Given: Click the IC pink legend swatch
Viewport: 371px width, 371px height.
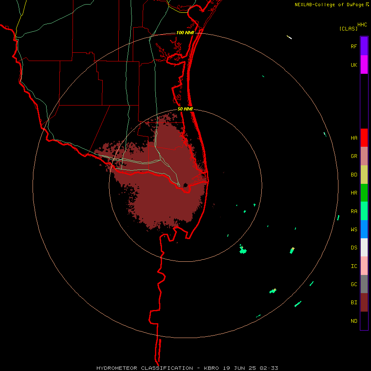Looking at the screenshot, I should click(x=364, y=266).
